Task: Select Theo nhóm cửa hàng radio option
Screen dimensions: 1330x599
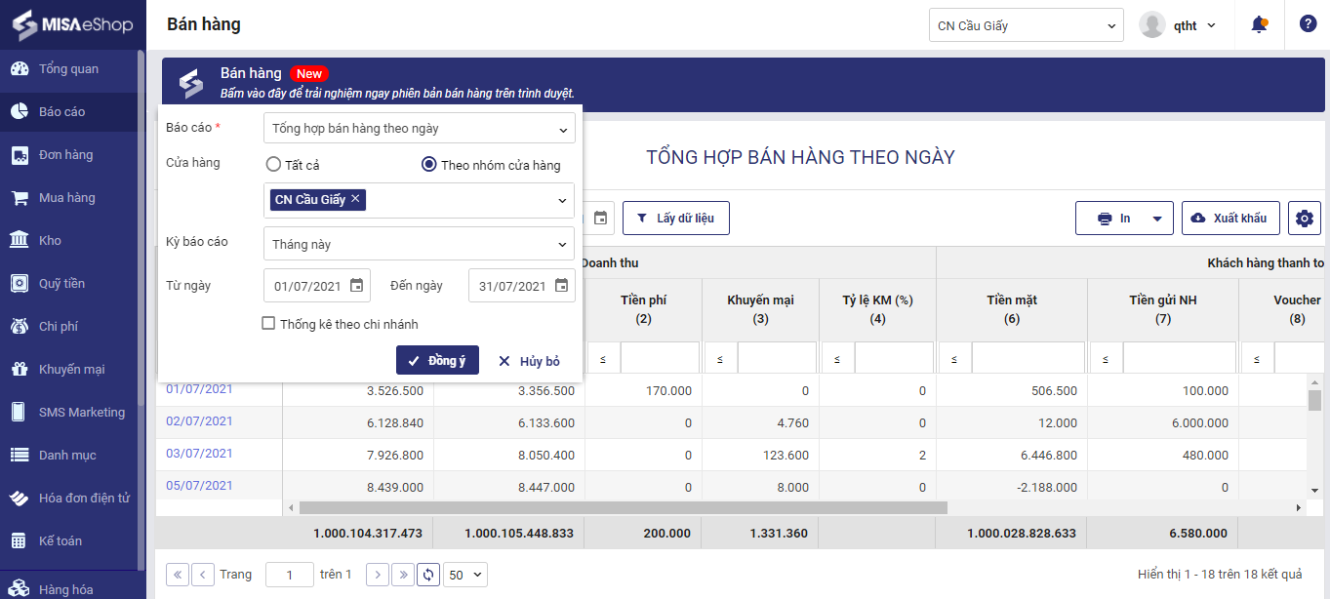Action: (x=428, y=165)
